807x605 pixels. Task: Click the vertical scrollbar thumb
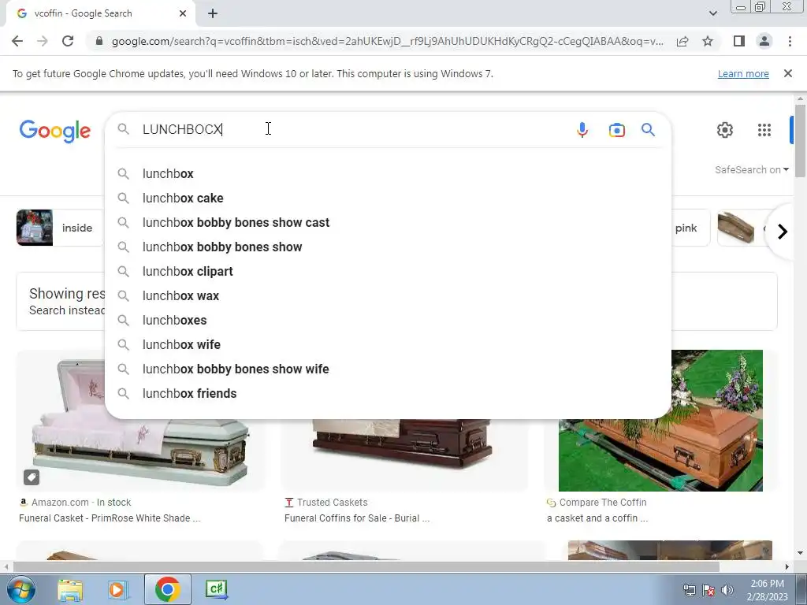(x=799, y=140)
